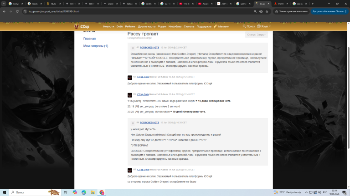
Task: Click the site Поиск search icon
Action: point(249,26)
